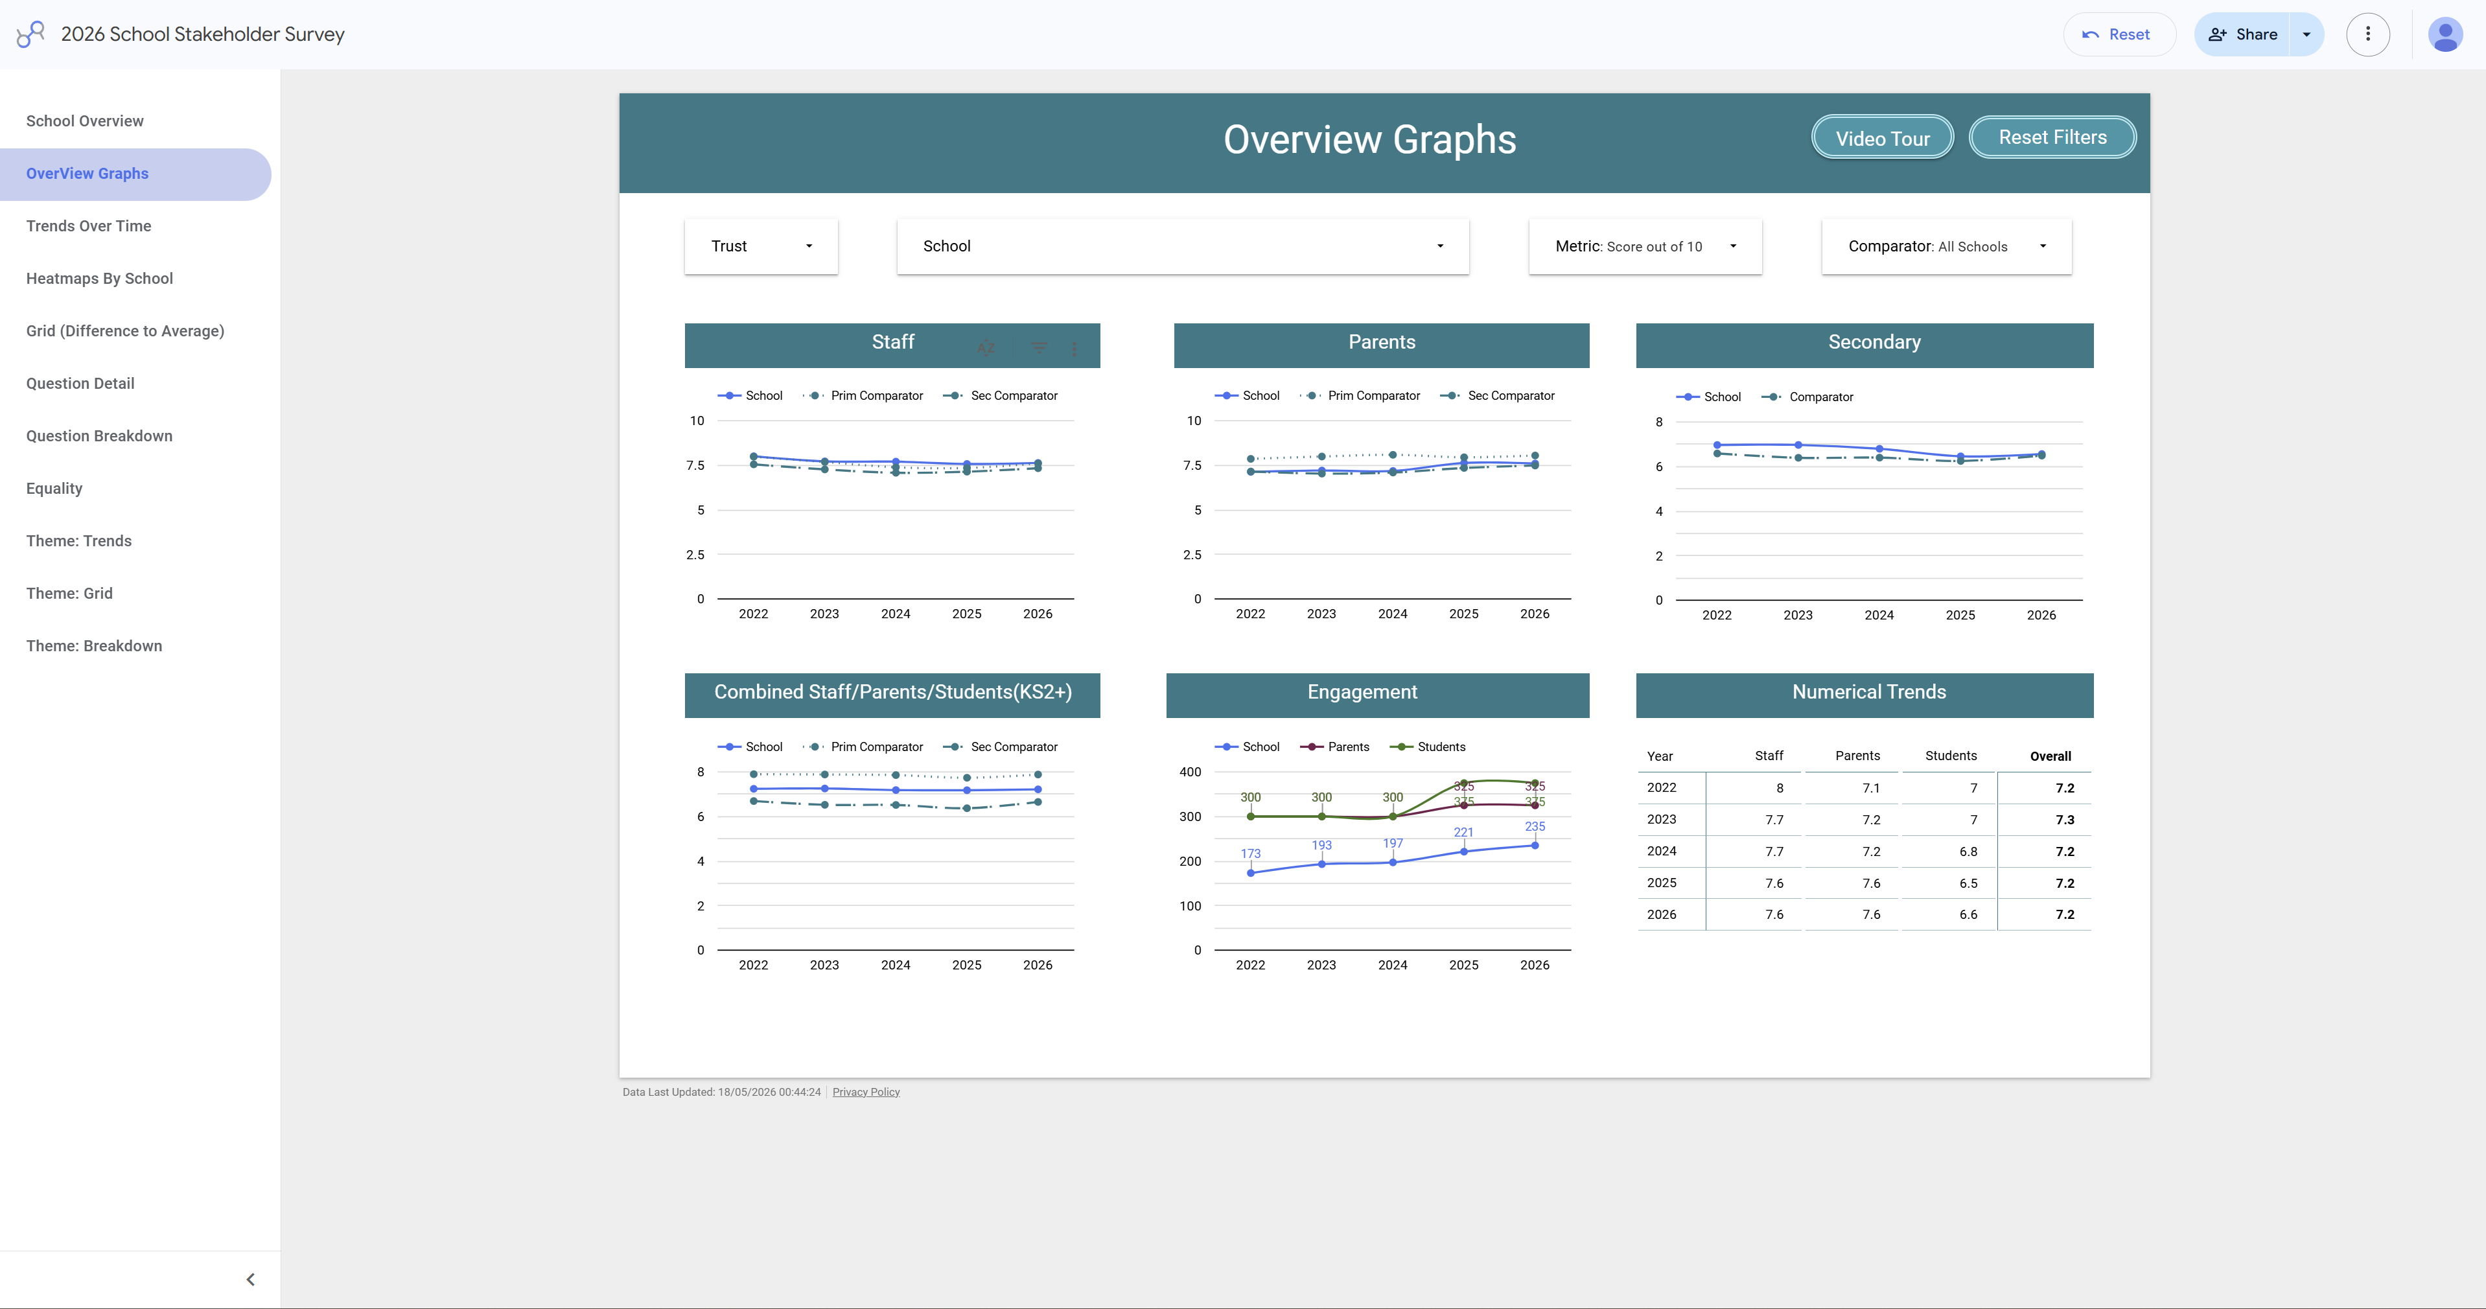Click the 235 data point in Engagement chart
The height and width of the screenshot is (1309, 2486).
[x=1535, y=846]
